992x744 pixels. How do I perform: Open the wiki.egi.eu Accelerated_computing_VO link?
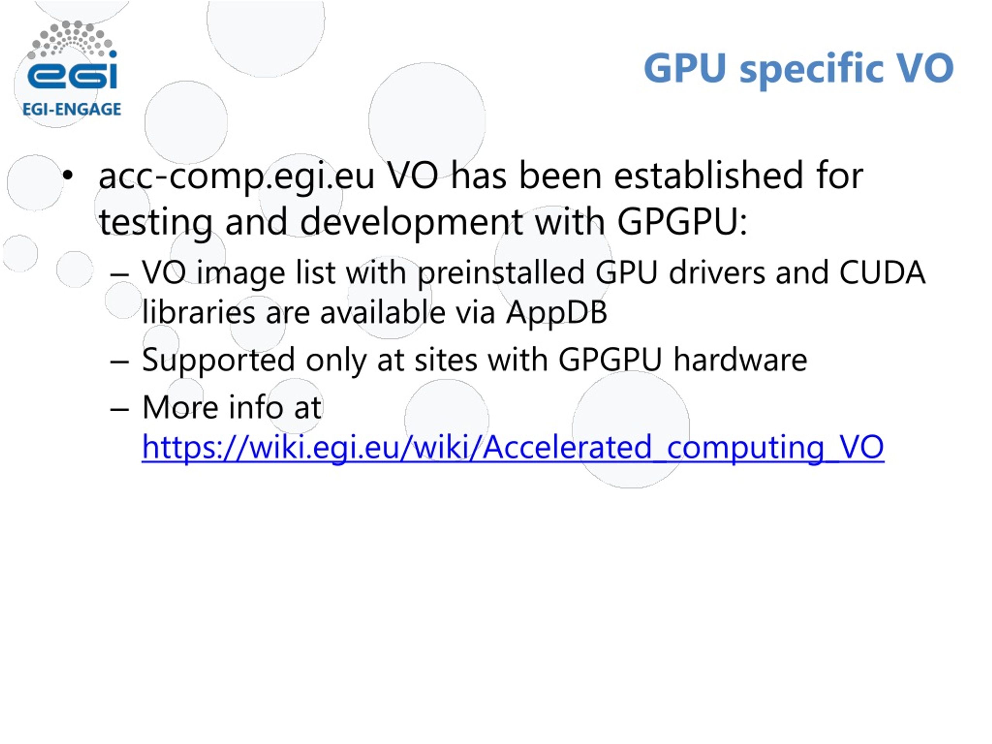point(513,447)
